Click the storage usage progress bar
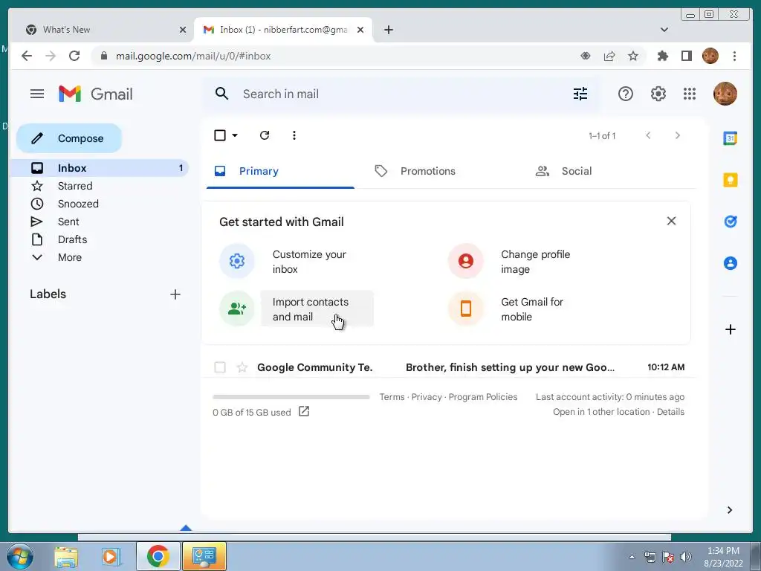The width and height of the screenshot is (761, 571). tap(291, 397)
